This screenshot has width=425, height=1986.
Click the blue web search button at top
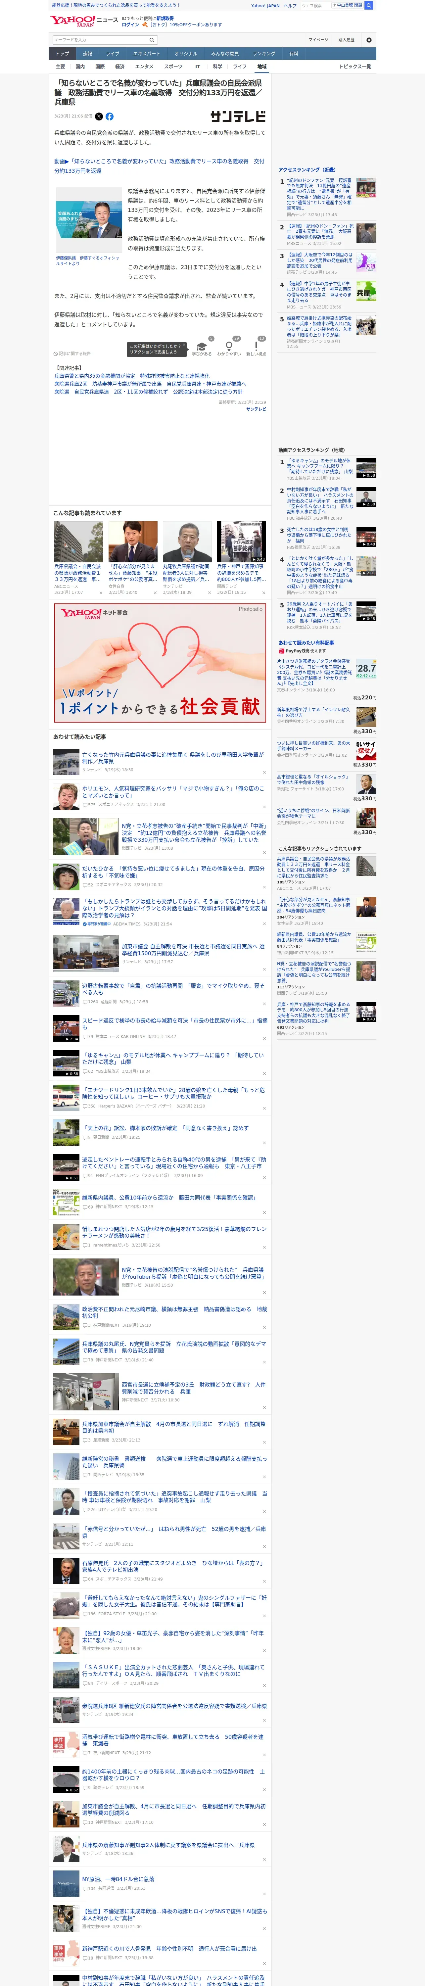pyautogui.click(x=369, y=5)
